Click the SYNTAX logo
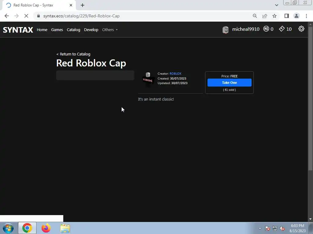The width and height of the screenshot is (313, 234). tap(18, 30)
